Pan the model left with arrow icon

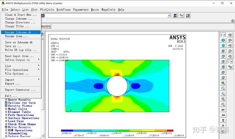[x=223, y=110]
